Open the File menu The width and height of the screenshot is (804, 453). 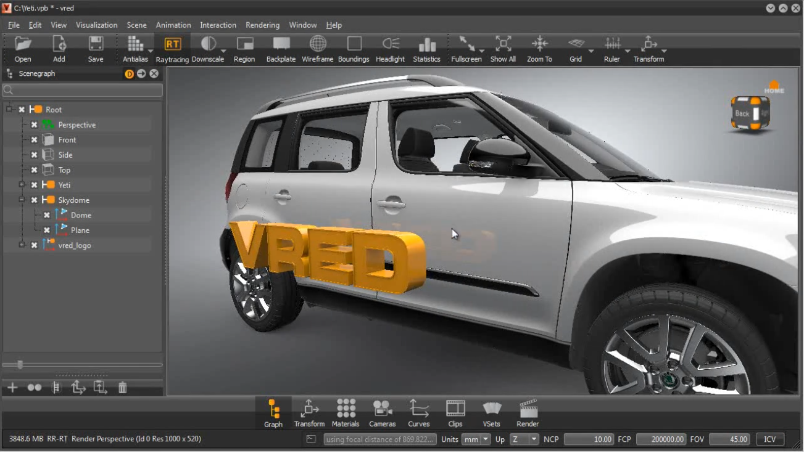pyautogui.click(x=14, y=25)
